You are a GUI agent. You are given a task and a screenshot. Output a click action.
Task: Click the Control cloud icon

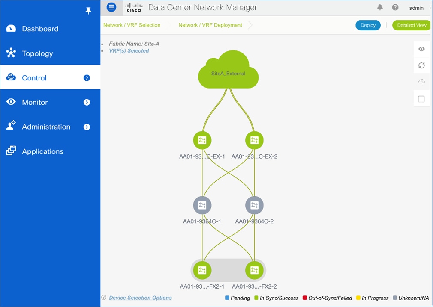tap(11, 77)
